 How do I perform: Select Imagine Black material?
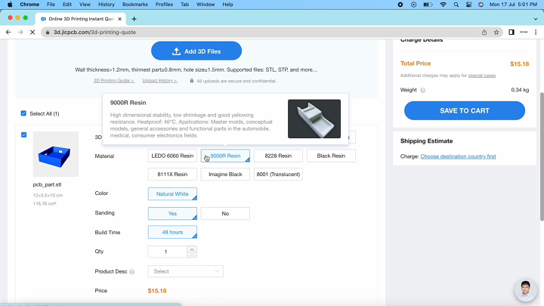tap(225, 175)
